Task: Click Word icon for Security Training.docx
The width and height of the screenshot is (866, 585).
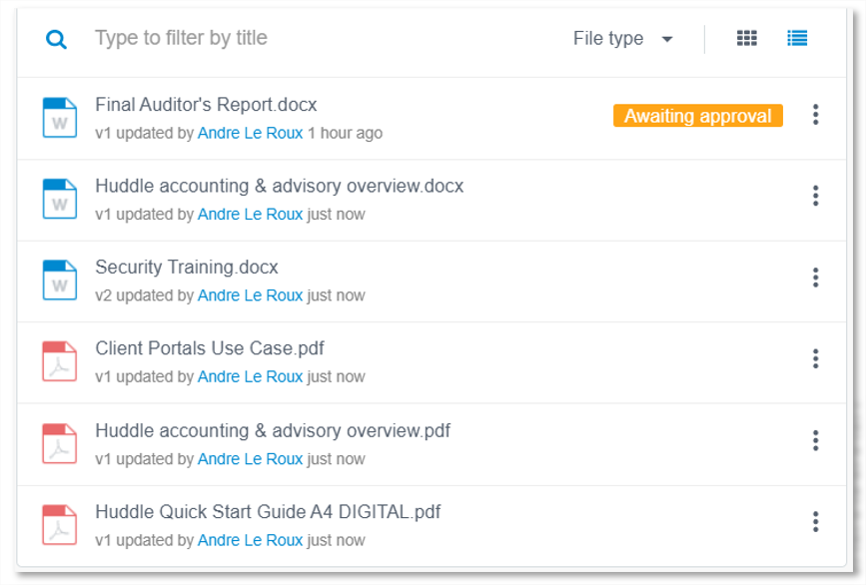Action: (60, 280)
